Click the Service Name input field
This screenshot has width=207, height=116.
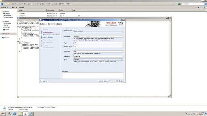click(x=98, y=46)
